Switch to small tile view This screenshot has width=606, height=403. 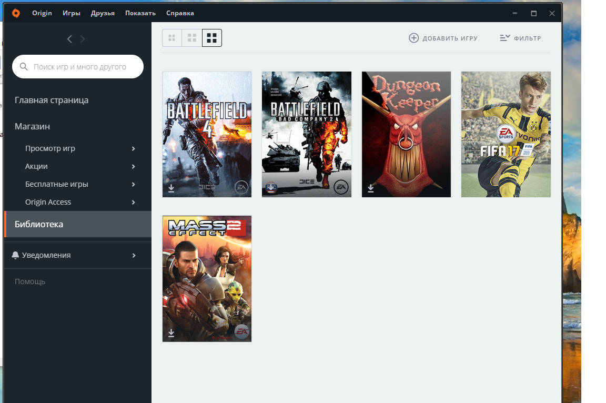pos(172,38)
